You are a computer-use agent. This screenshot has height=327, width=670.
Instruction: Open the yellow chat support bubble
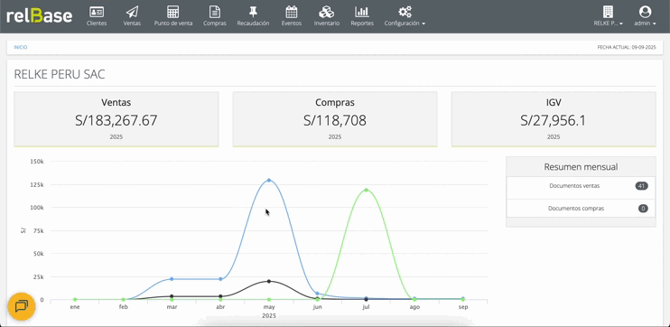click(x=22, y=306)
